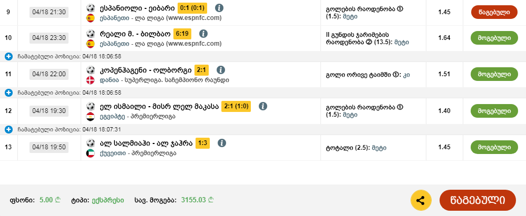Click the 6:19 score badge
The image size is (526, 216).
182,34
